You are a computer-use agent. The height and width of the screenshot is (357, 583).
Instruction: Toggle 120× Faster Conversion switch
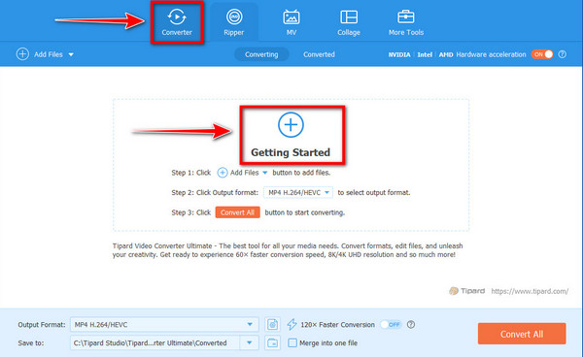(391, 324)
